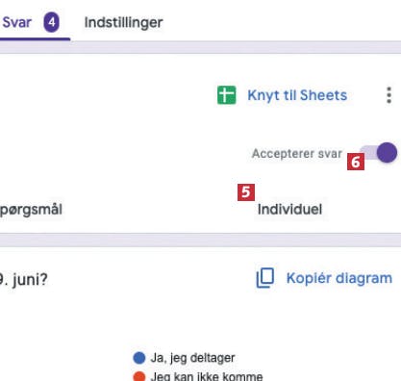Select the Jeg kan ikke komme legend label
The width and height of the screenshot is (401, 381).
[207, 376]
